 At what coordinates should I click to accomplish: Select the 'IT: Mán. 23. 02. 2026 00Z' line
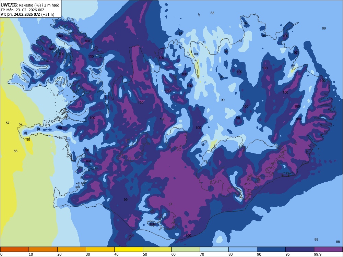click(23, 10)
